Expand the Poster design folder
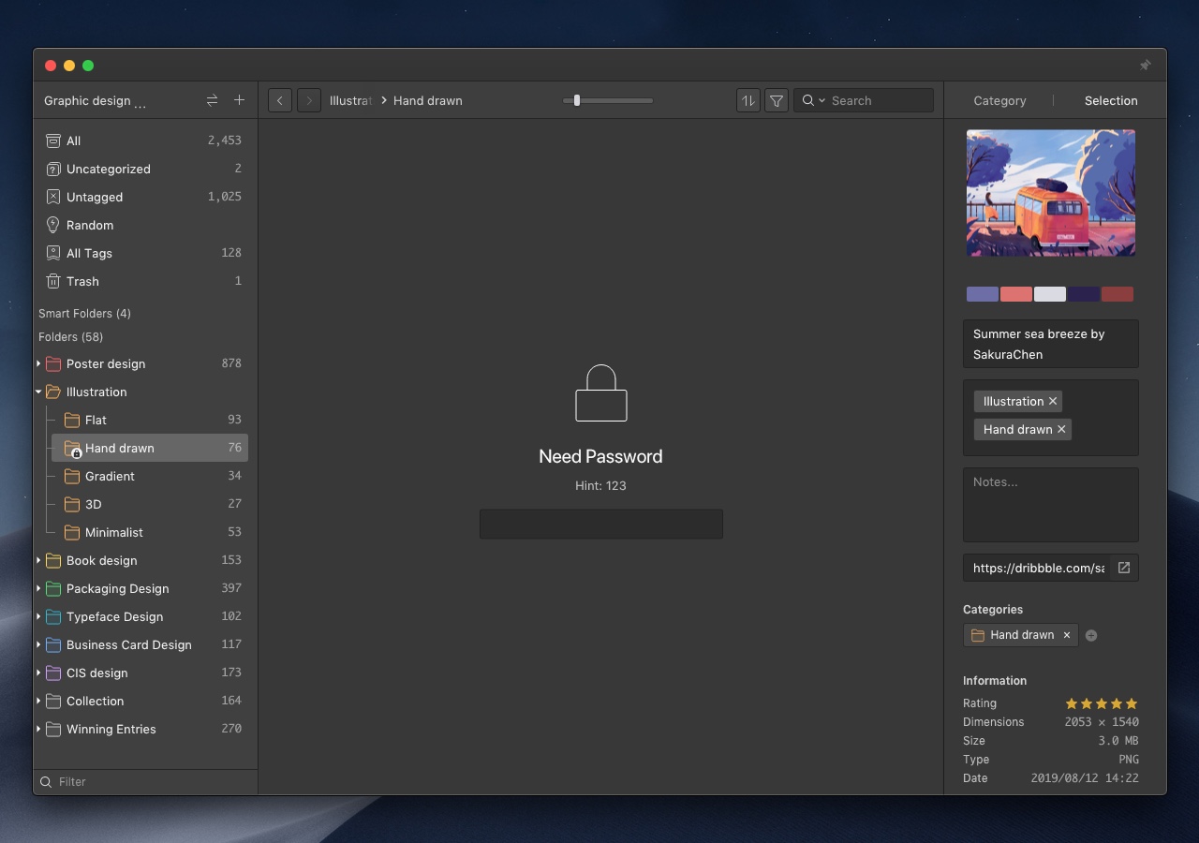The height and width of the screenshot is (843, 1199). [38, 363]
